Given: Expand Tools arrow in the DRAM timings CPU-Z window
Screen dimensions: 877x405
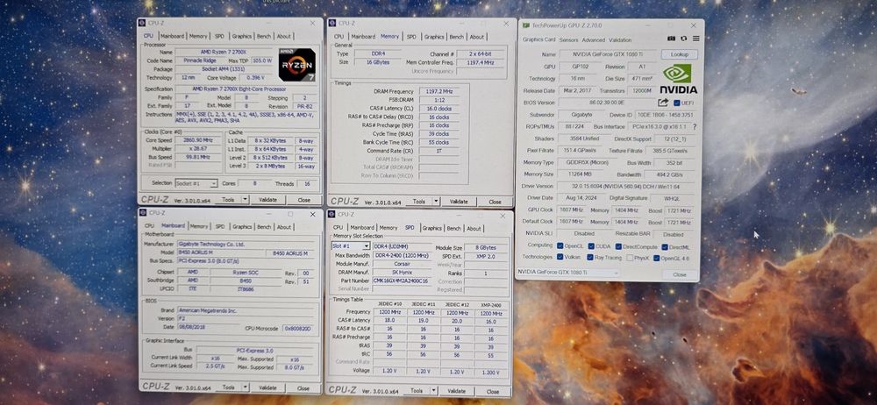Looking at the screenshot, I should coord(436,202).
